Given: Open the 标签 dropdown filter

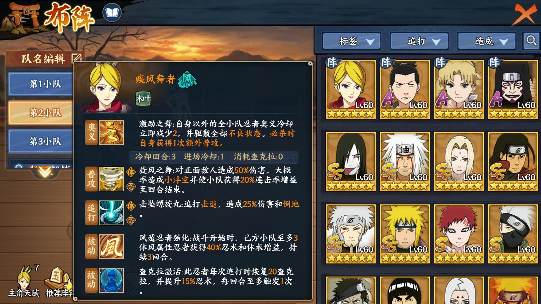Looking at the screenshot, I should 352,41.
